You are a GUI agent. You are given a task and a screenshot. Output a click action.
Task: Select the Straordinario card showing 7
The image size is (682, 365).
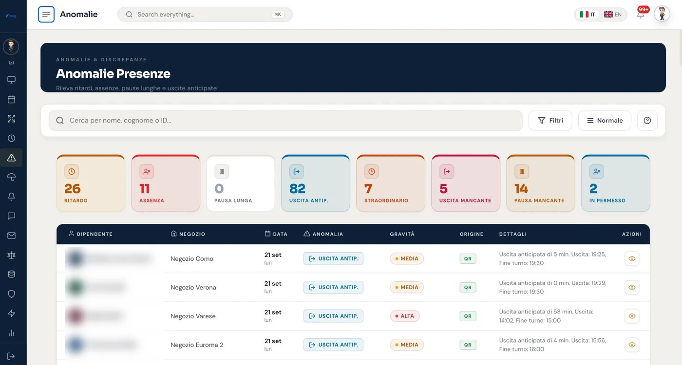coord(391,183)
